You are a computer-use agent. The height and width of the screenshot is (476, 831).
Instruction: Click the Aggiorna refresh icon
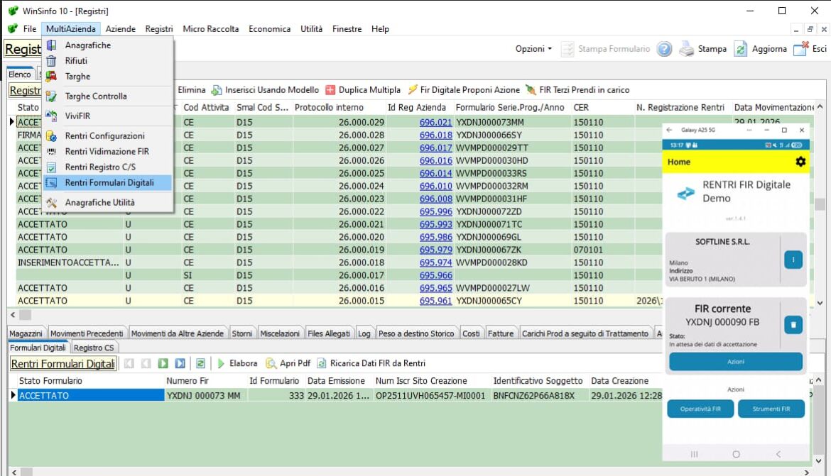point(741,49)
